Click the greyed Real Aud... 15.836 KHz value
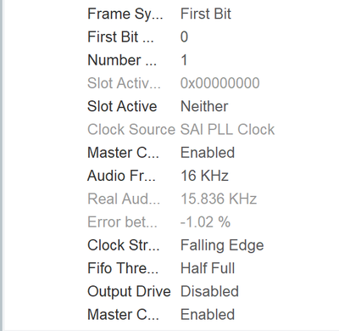Screen dimensions: 339x331 (219, 199)
